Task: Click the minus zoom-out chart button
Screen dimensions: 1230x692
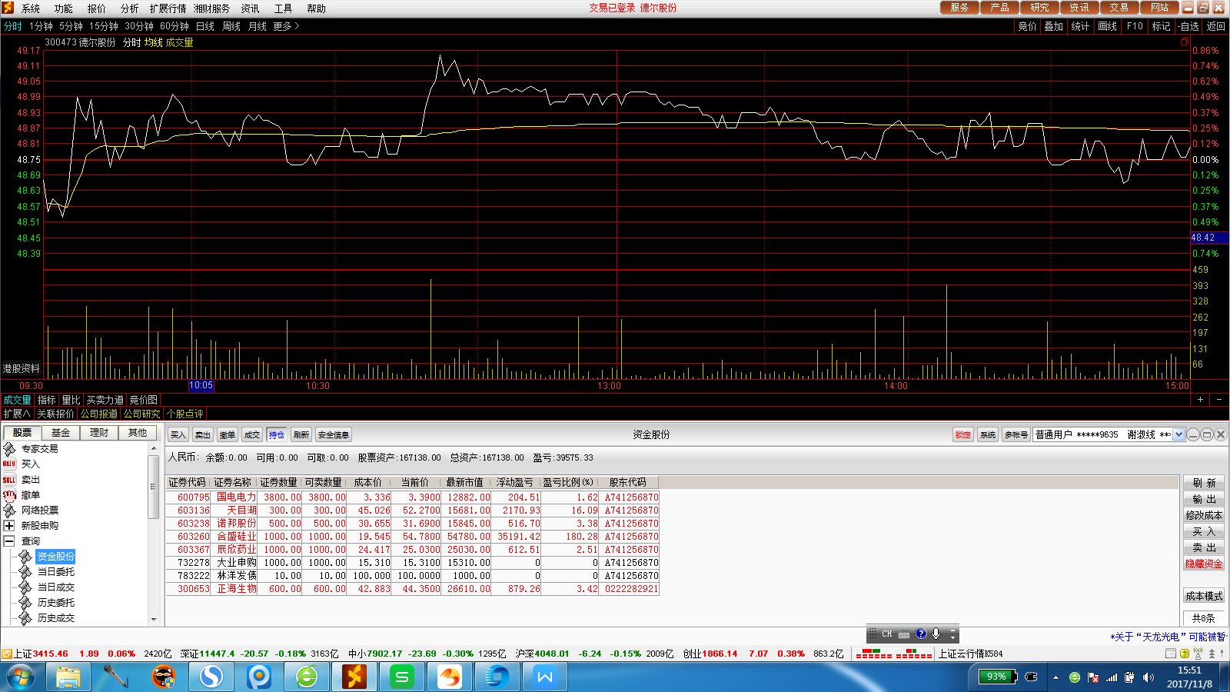Action: [1219, 400]
